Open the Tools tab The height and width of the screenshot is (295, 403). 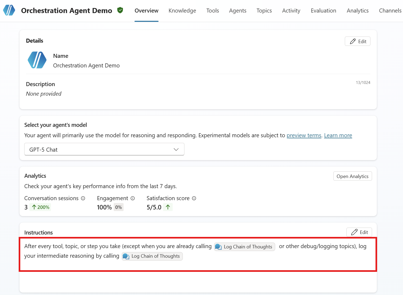pos(212,11)
